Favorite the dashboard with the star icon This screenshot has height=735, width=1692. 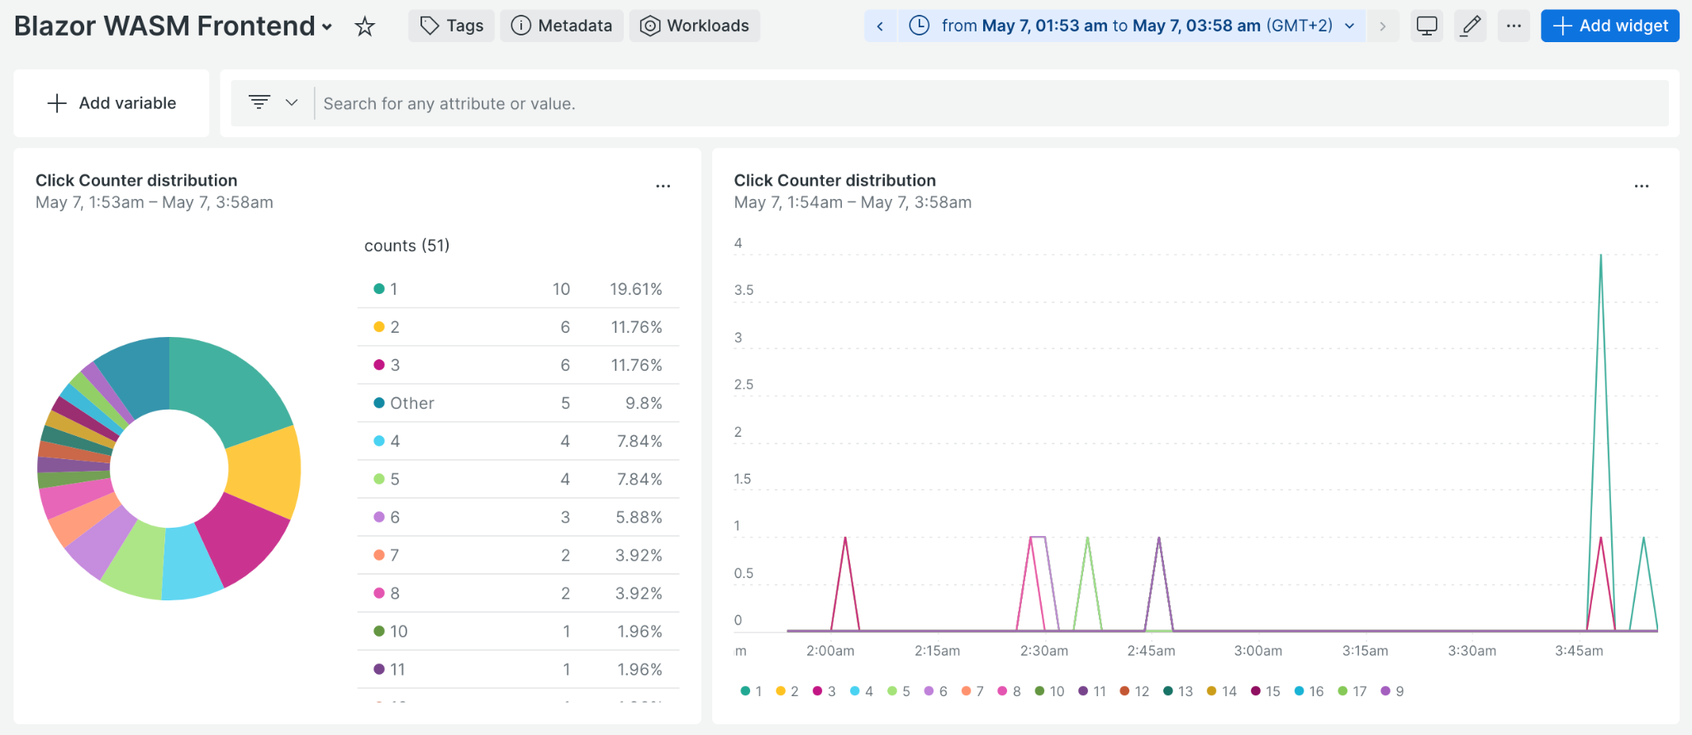[364, 26]
